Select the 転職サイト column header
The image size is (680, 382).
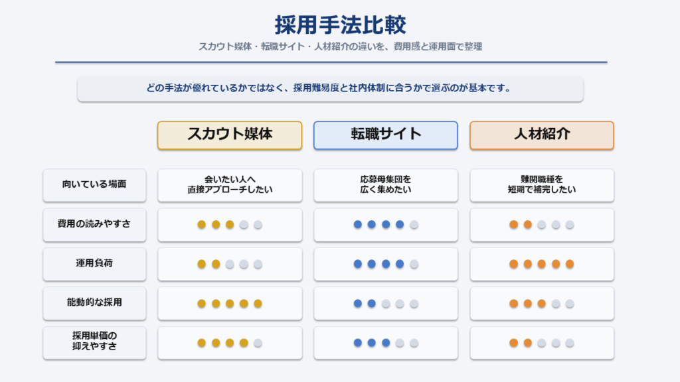pyautogui.click(x=386, y=135)
